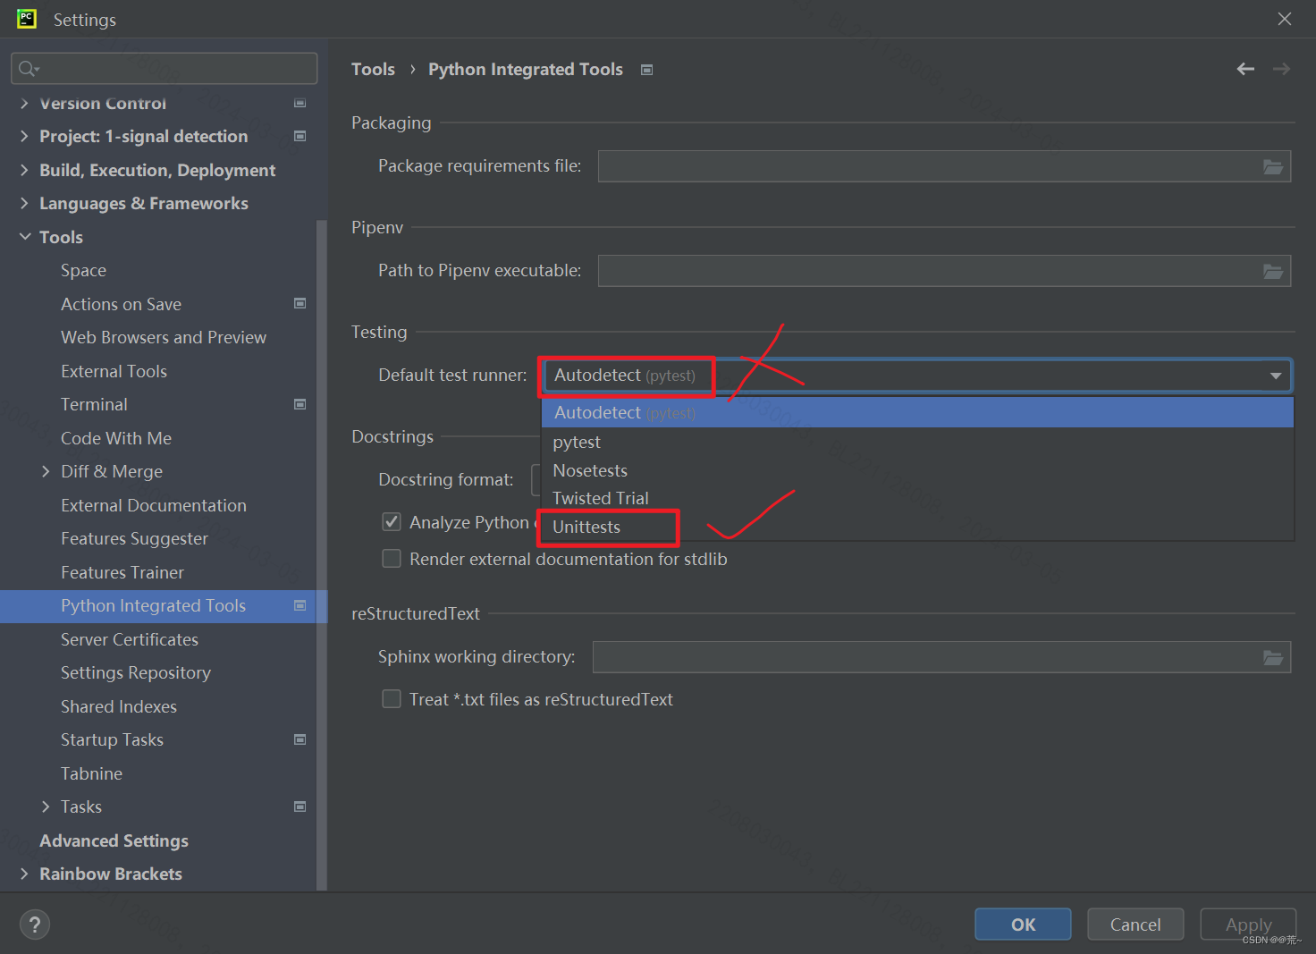Click project-level icon beside Startup Tasks
The width and height of the screenshot is (1316, 954).
pos(300,739)
